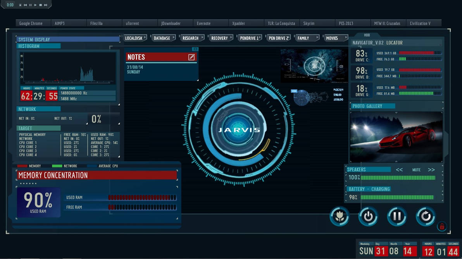Screen dimensions: 462x259
Task: Click the red Ferrari photo gallery thumbnail
Action: tap(396, 136)
